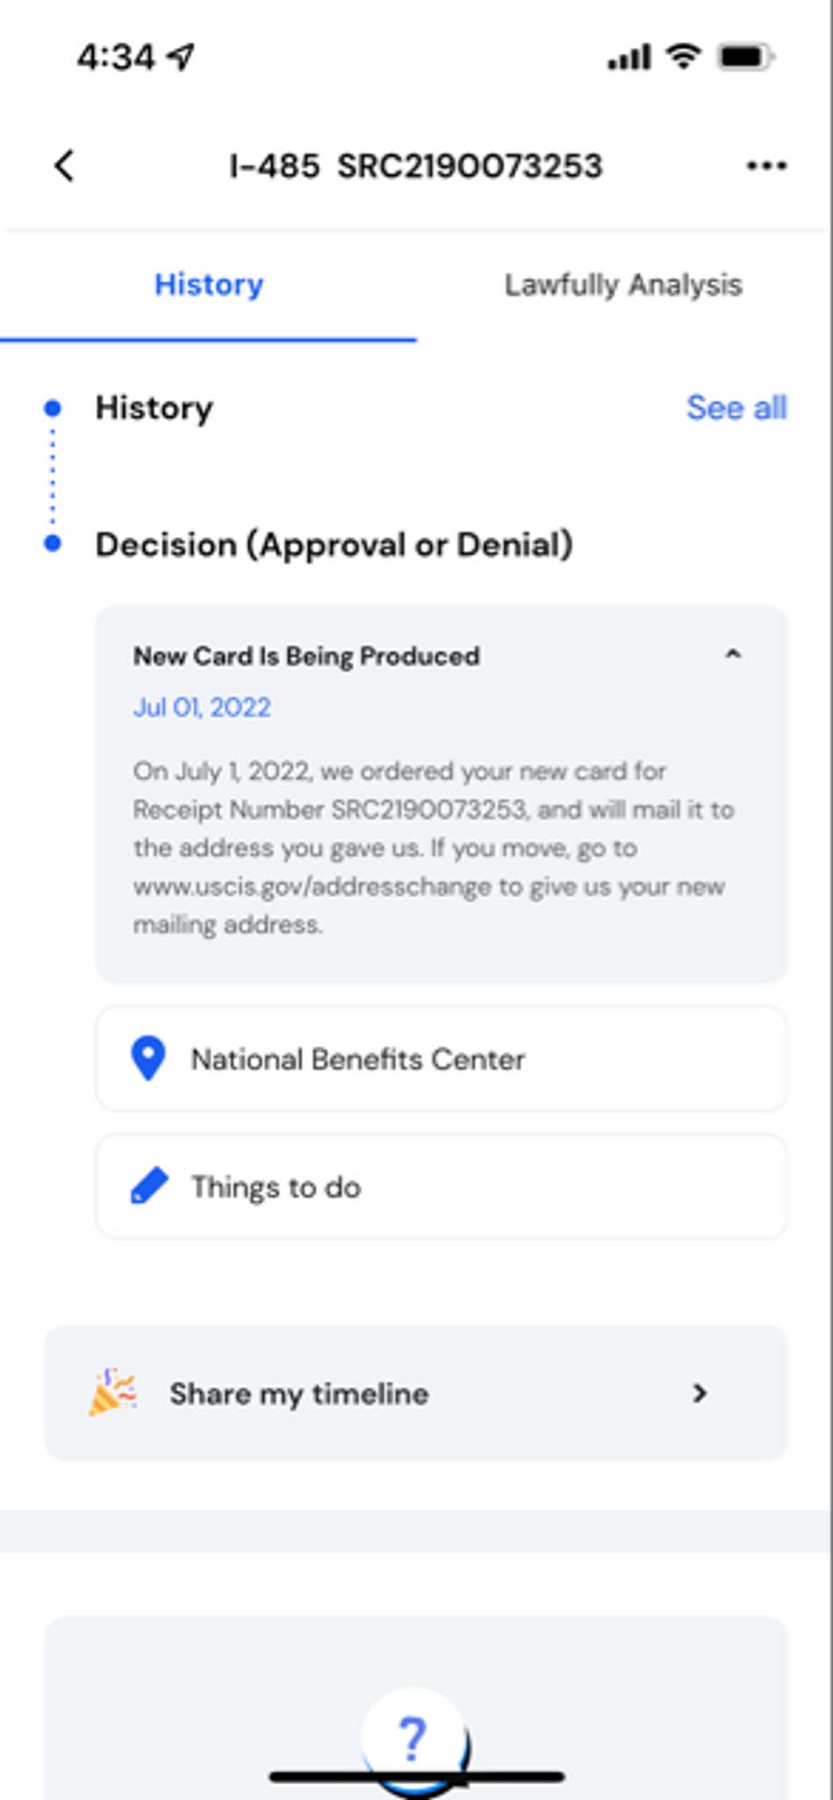This screenshot has width=833, height=1800.
Task: Tap the History timeline top bullet
Action: click(53, 408)
